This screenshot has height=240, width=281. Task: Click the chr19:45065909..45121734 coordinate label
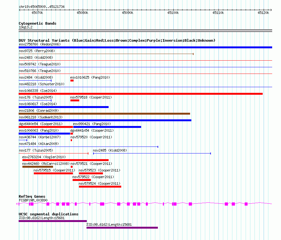42,7
